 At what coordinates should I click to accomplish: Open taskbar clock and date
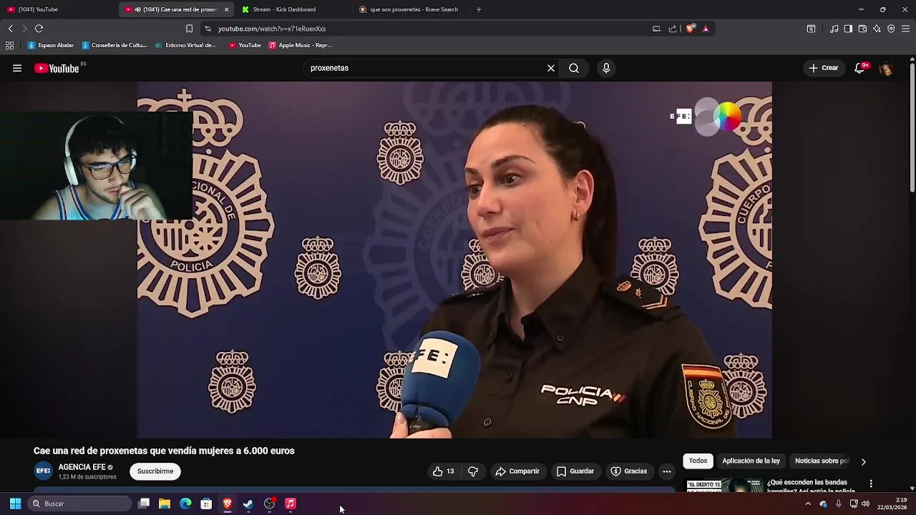(x=892, y=504)
